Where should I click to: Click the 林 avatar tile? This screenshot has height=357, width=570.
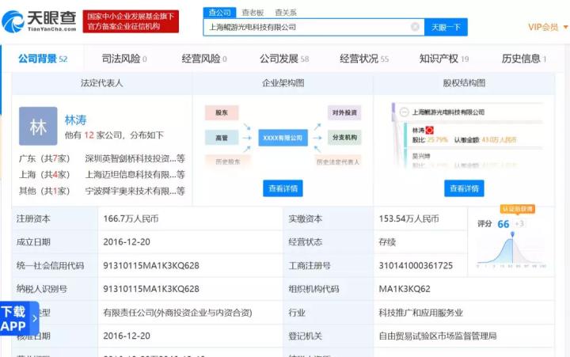click(38, 126)
